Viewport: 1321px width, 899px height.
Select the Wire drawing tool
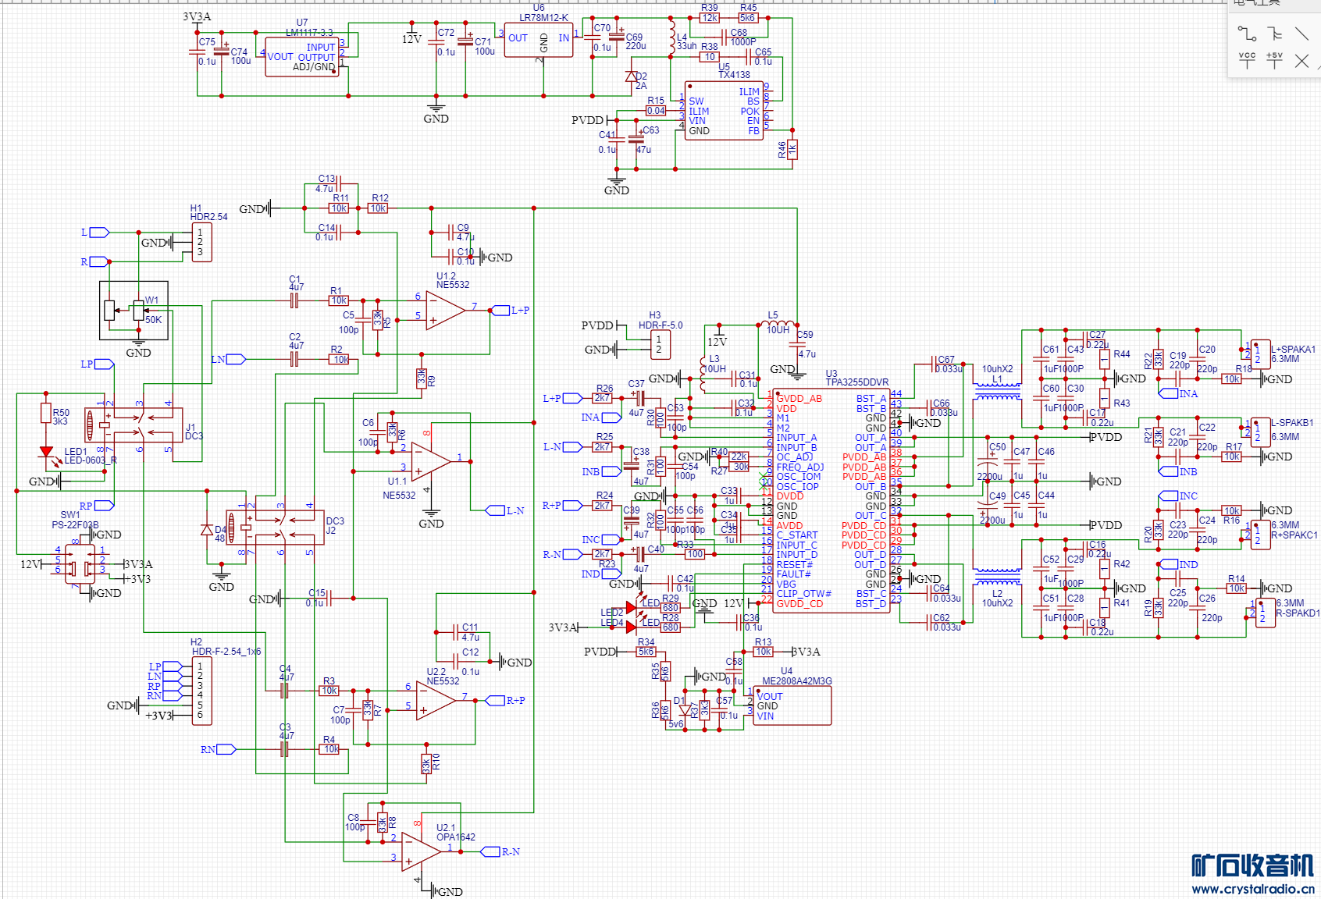tap(1247, 34)
